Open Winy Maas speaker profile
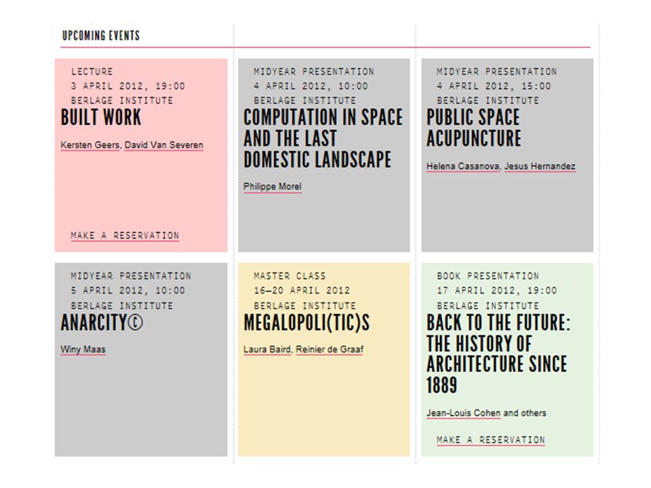This screenshot has width=651, height=488. tap(83, 350)
